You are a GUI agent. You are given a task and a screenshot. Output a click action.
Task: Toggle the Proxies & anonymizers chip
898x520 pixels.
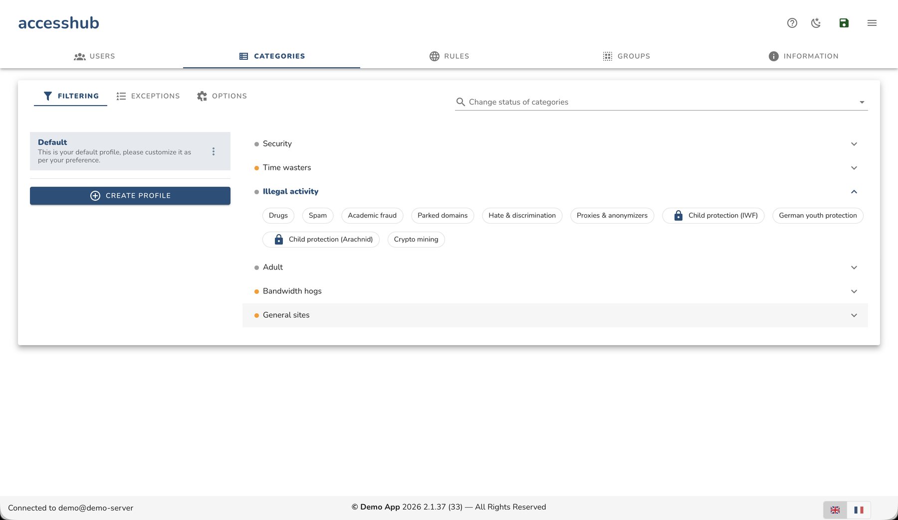(x=612, y=216)
